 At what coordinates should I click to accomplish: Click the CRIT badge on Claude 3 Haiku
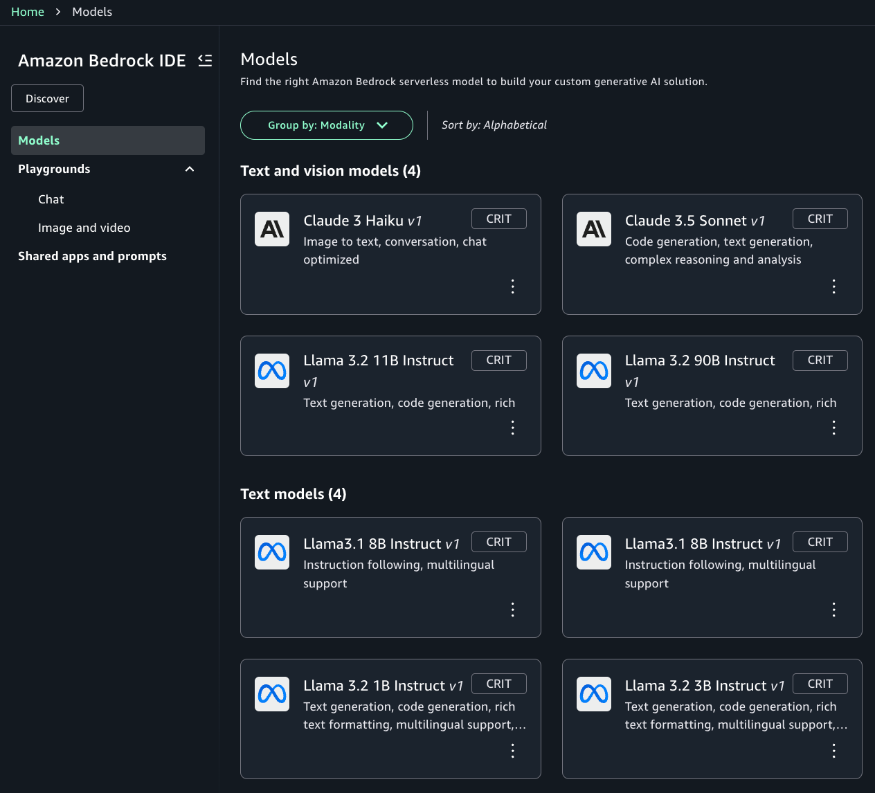[499, 219]
